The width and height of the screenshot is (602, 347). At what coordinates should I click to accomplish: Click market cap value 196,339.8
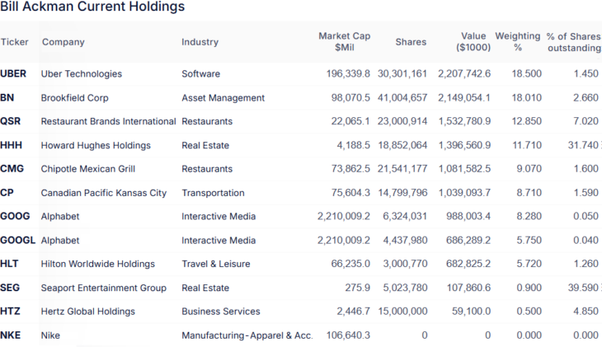point(348,73)
